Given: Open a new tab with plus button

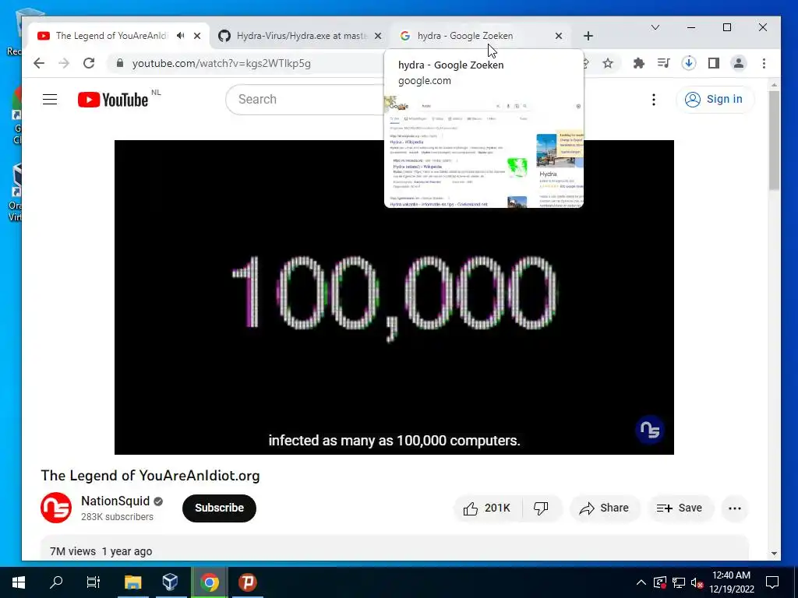Looking at the screenshot, I should (x=588, y=36).
